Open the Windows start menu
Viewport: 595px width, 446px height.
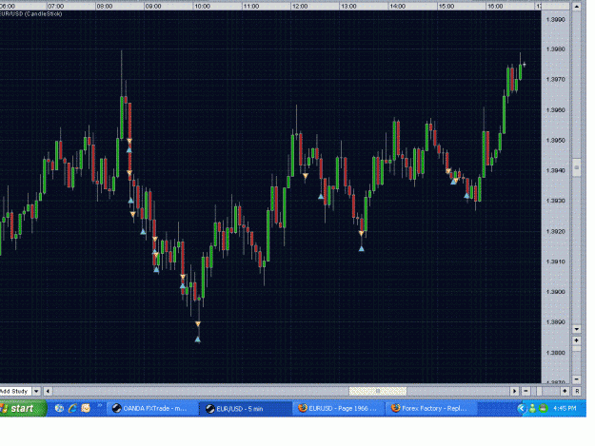tap(23, 409)
